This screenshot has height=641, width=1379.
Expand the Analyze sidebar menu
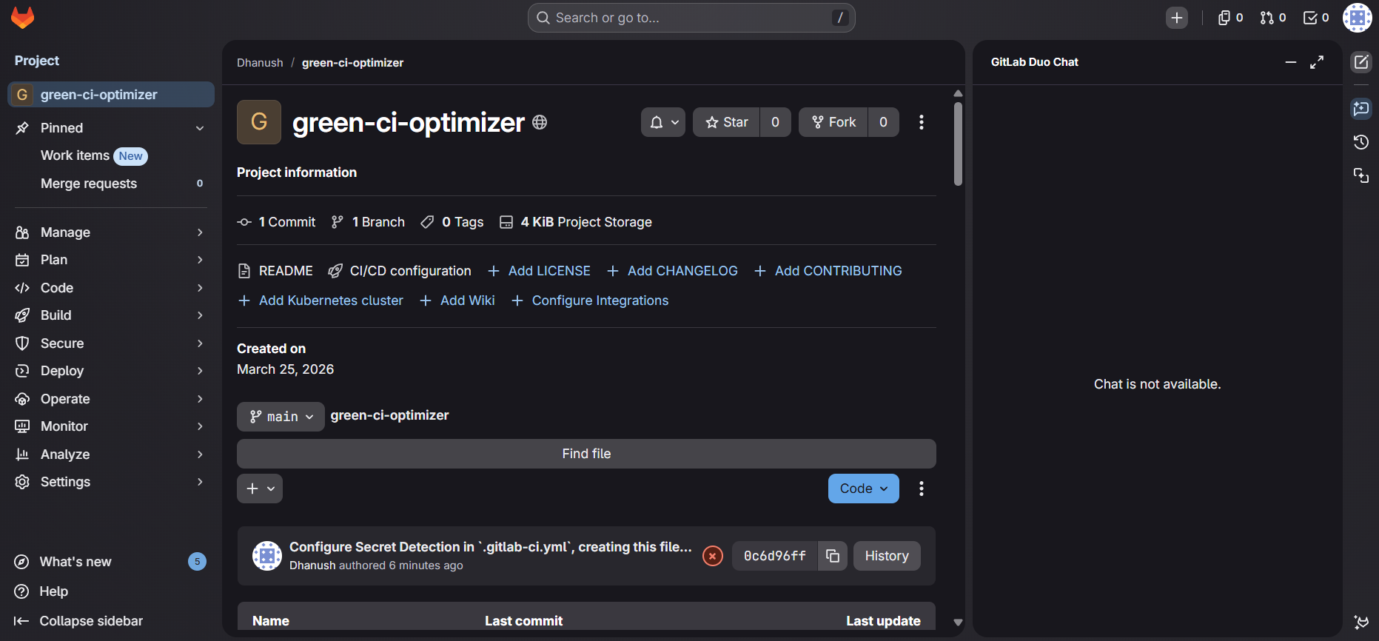(111, 454)
